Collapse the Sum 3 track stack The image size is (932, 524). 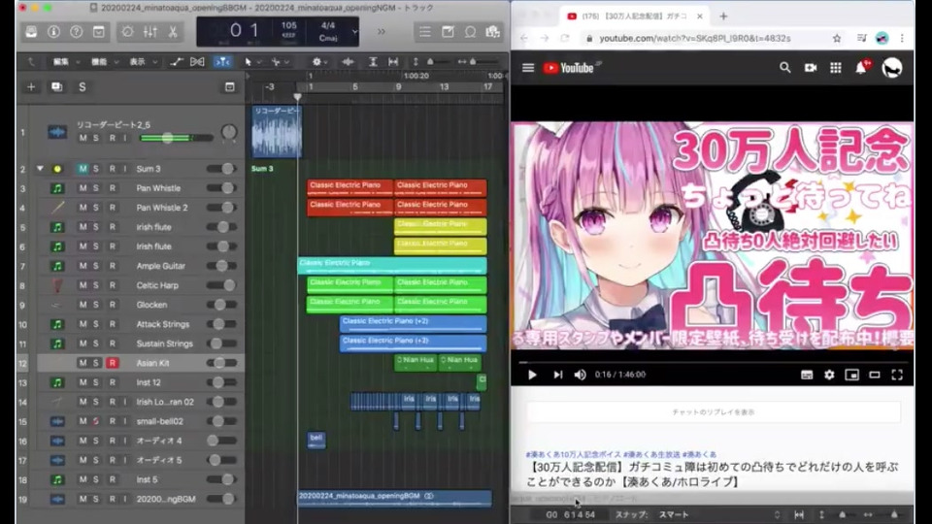click(40, 169)
